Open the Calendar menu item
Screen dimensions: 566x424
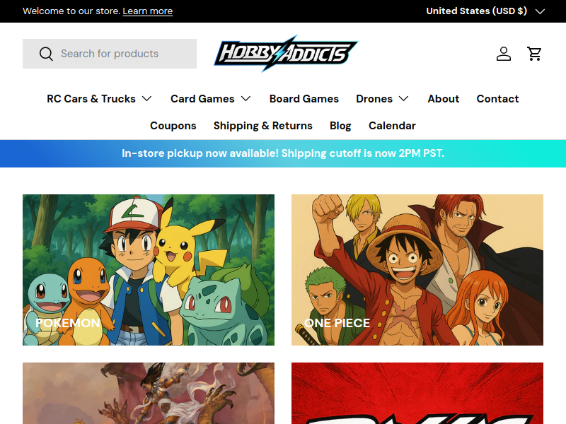click(392, 126)
